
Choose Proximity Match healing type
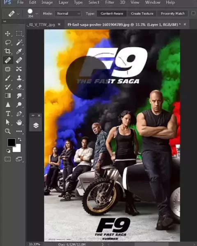(173, 14)
